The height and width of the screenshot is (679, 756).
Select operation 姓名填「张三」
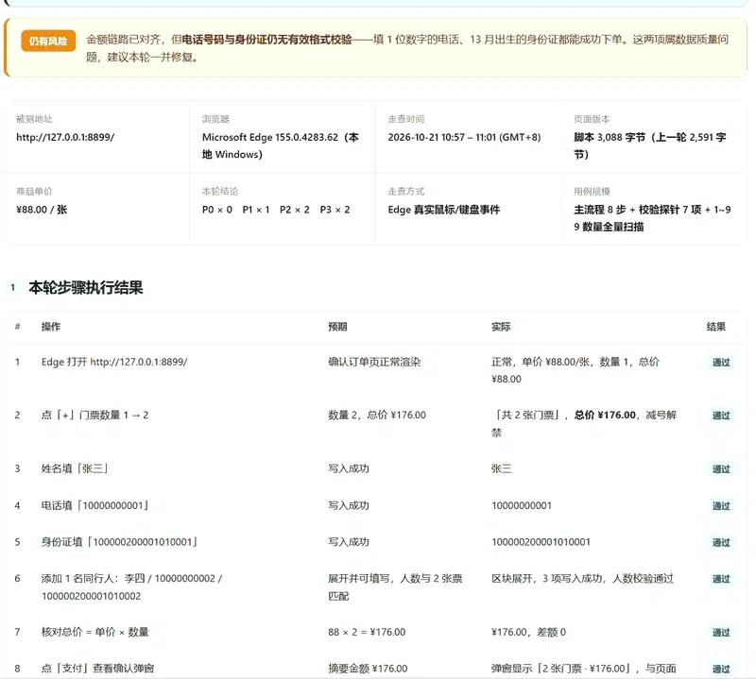point(76,468)
